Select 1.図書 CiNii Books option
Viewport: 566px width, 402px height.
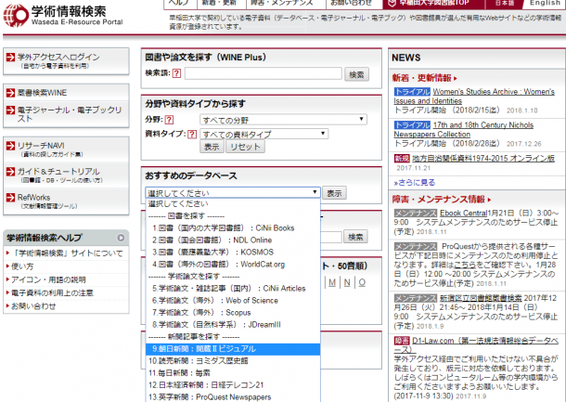[233, 227]
